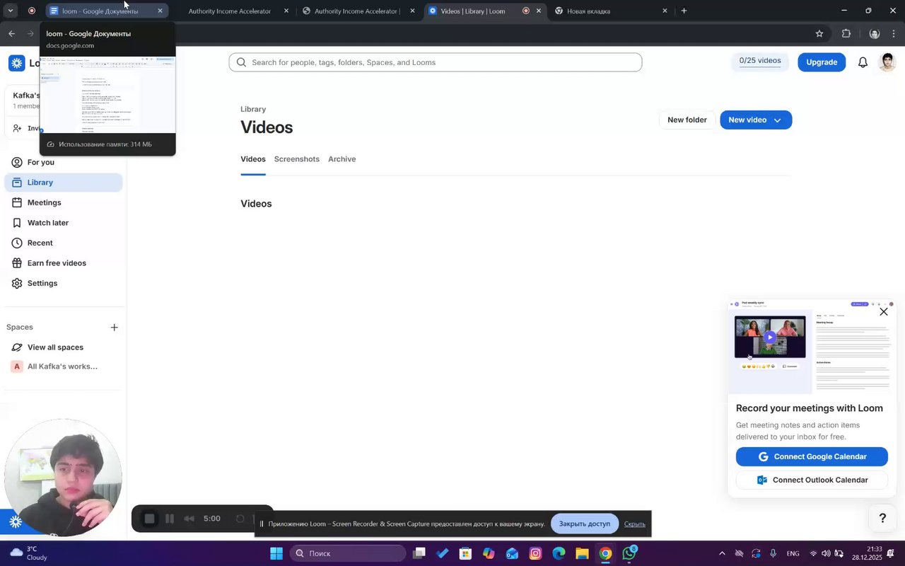Select the Videos tab

[253, 159]
